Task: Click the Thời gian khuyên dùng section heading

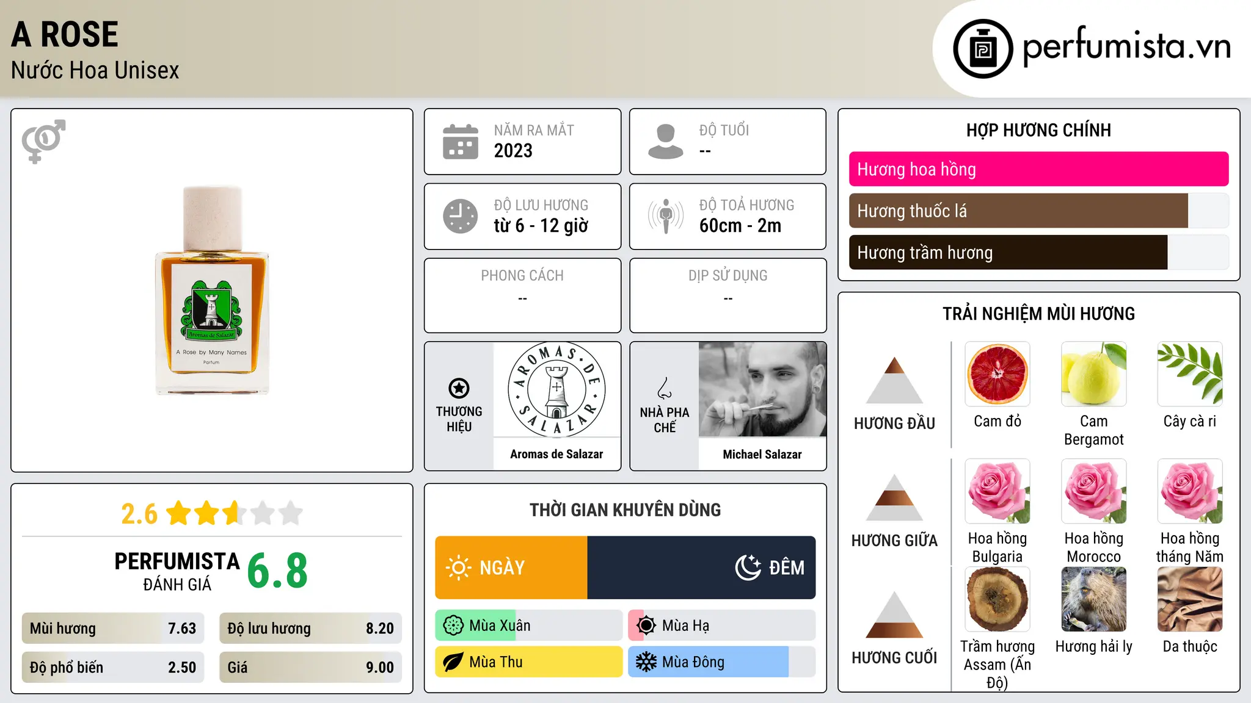Action: pos(625,510)
